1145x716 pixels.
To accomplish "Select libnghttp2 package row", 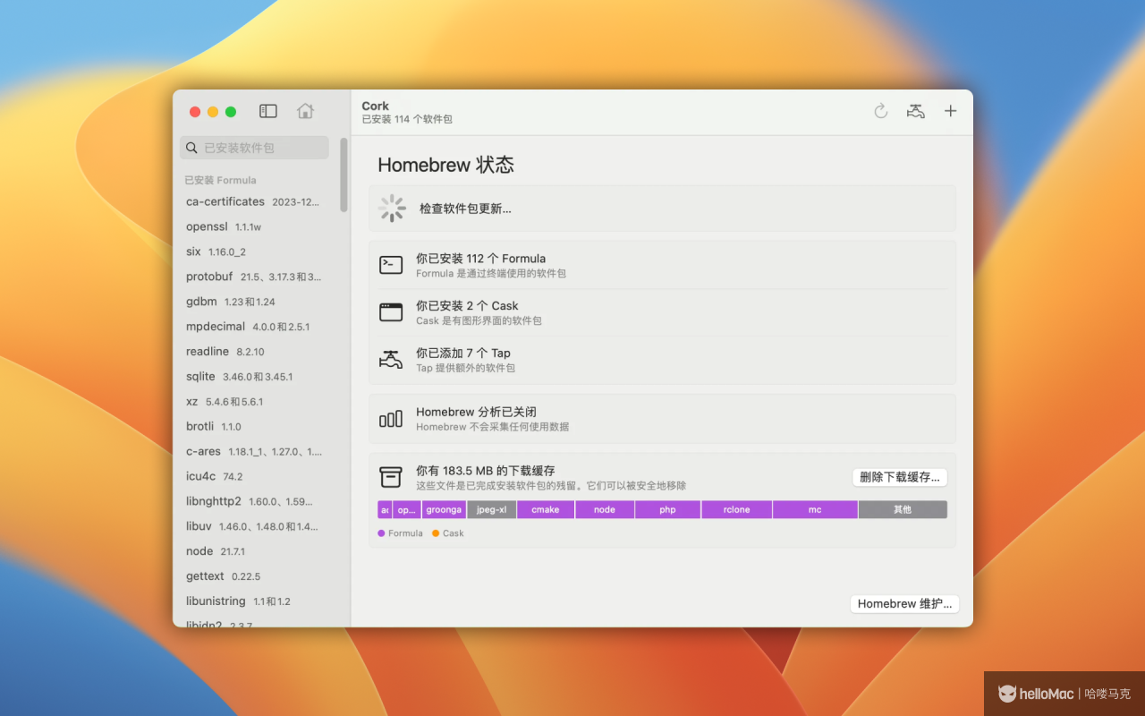I will (x=254, y=501).
